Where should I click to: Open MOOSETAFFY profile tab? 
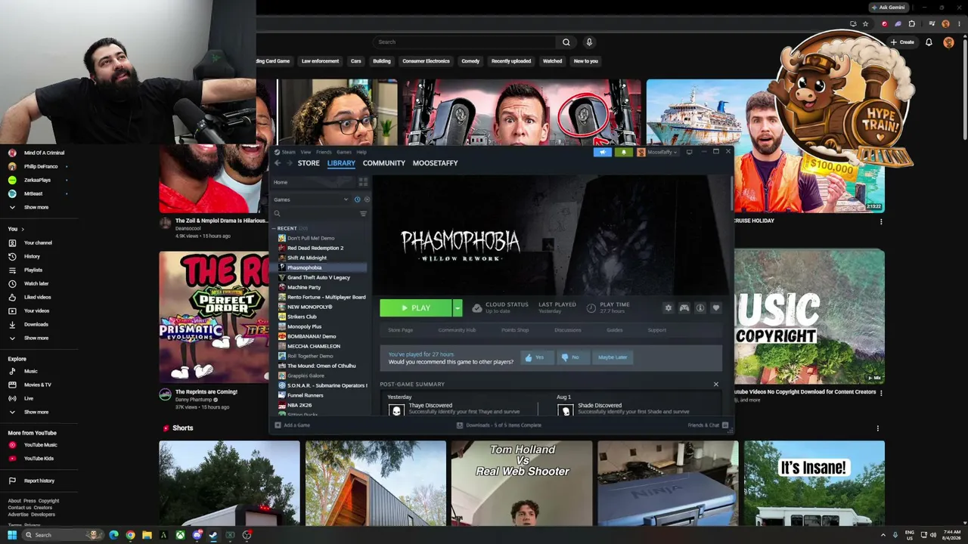coord(435,163)
